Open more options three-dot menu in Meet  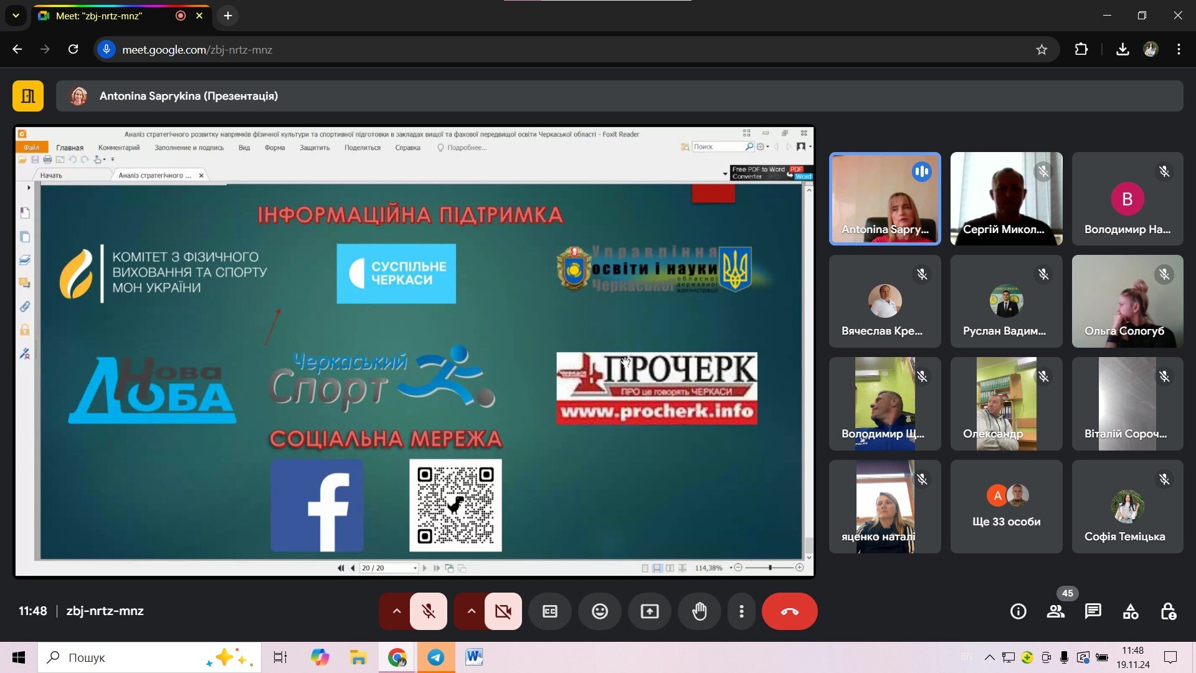[x=741, y=611]
